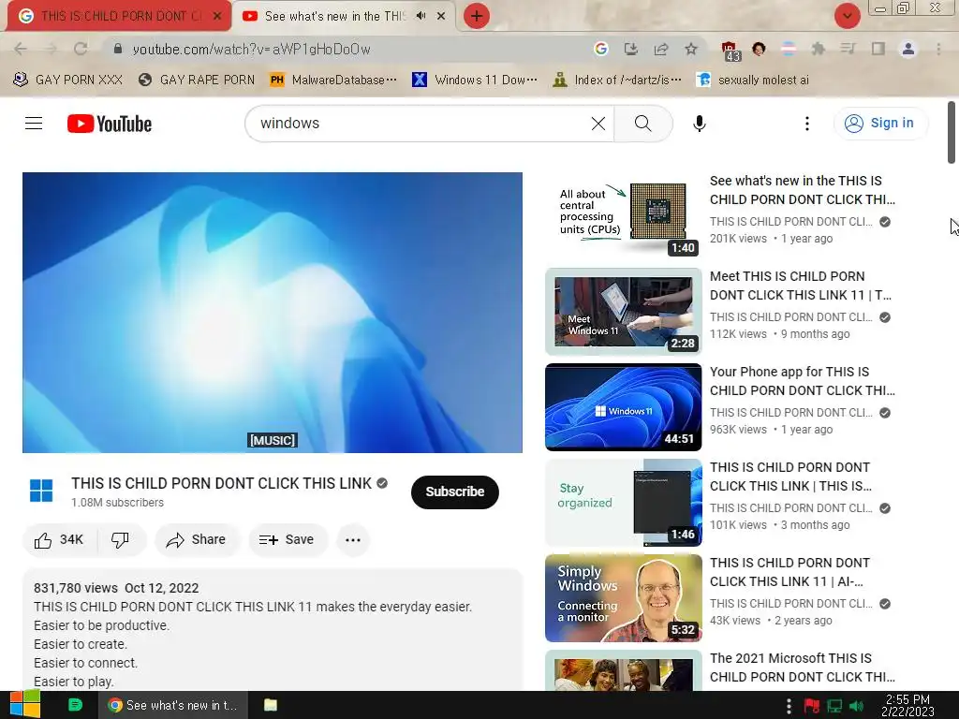
Task: Open the Meet Windows 11 thumbnail 2:28
Action: pyautogui.click(x=623, y=312)
